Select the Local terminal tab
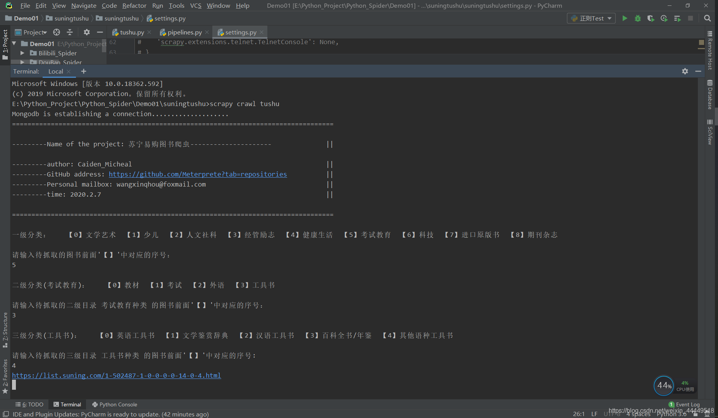The width and height of the screenshot is (718, 418). click(55, 71)
